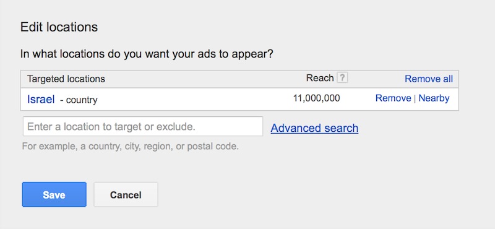Open Advanced search
495x229 pixels.
pyautogui.click(x=314, y=128)
